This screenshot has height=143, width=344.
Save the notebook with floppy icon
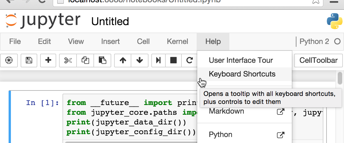(x=29, y=60)
